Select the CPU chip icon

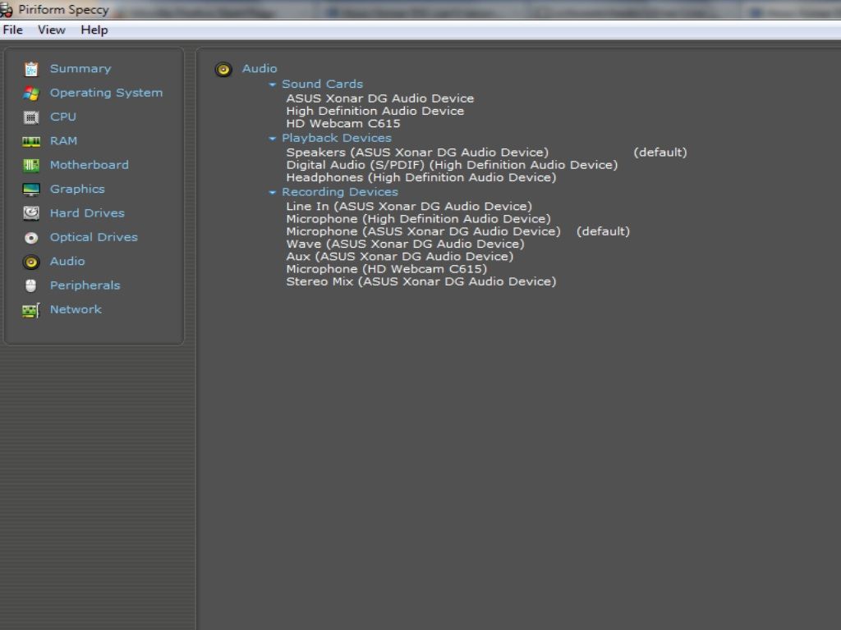[x=31, y=117]
